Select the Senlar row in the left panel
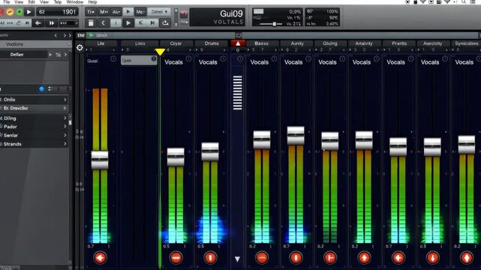Viewport: 481px width, 270px height. coord(34,135)
